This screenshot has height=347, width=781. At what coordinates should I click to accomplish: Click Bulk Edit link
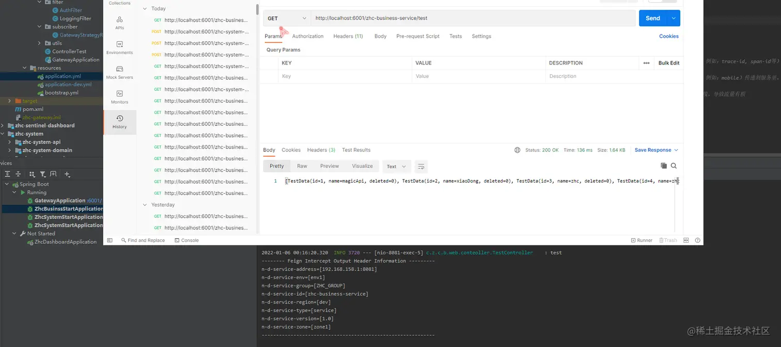(669, 63)
